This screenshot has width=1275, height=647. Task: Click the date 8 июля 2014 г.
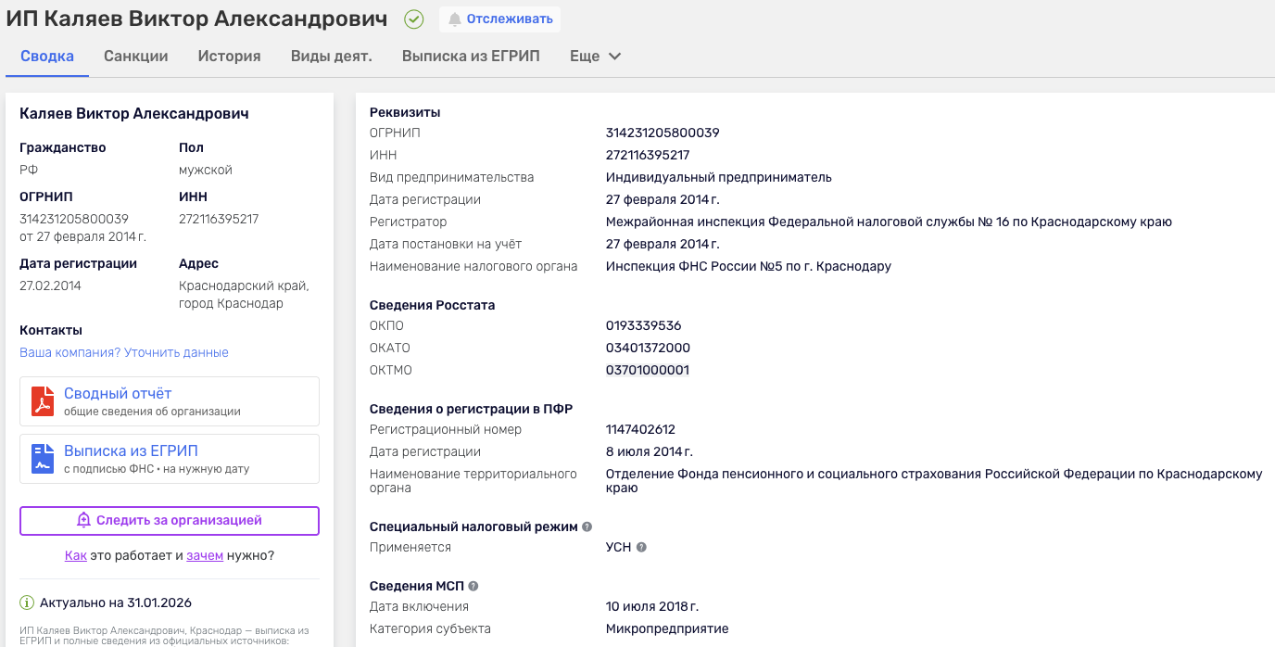pyautogui.click(x=650, y=451)
